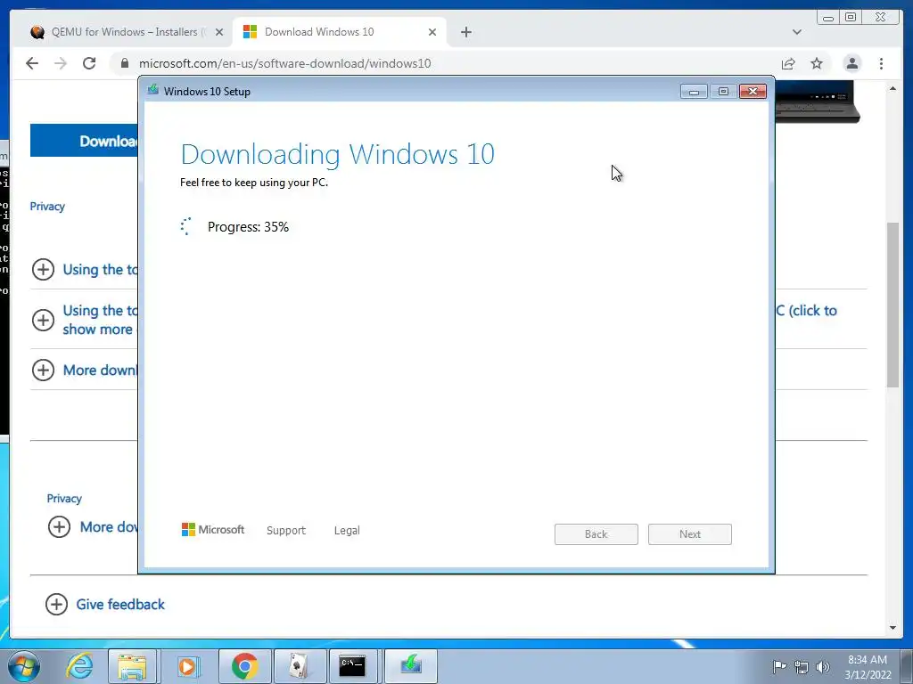Open the Chrome profile avatar
913x684 pixels.
(851, 63)
